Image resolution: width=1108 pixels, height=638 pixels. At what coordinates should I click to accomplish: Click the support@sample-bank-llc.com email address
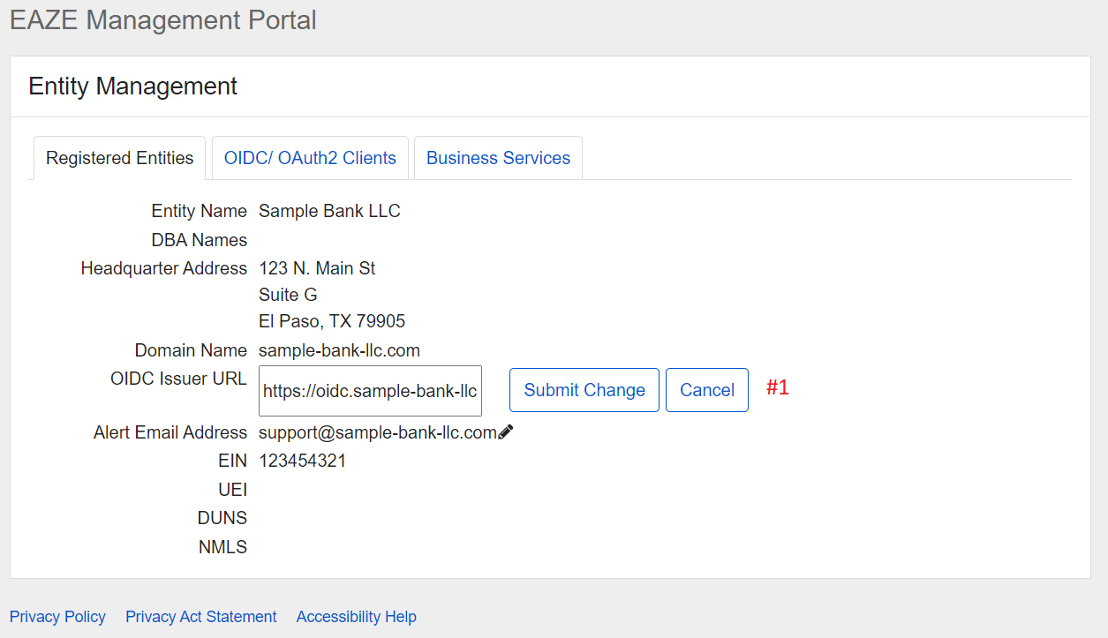[377, 432]
